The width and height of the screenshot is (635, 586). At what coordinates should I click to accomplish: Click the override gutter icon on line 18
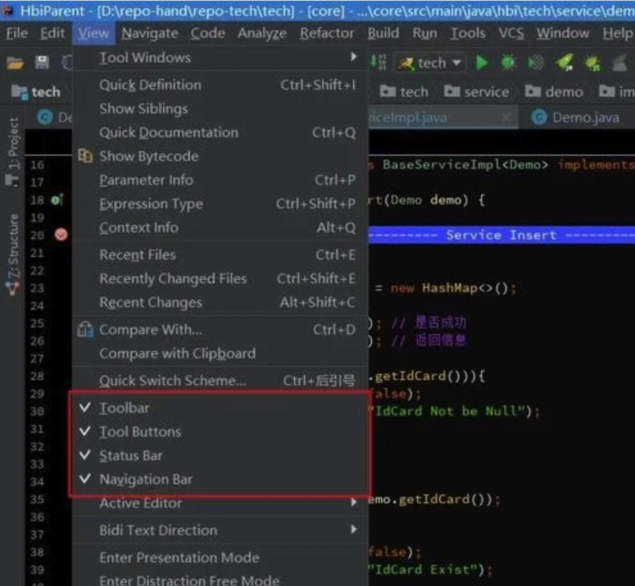tap(57, 200)
